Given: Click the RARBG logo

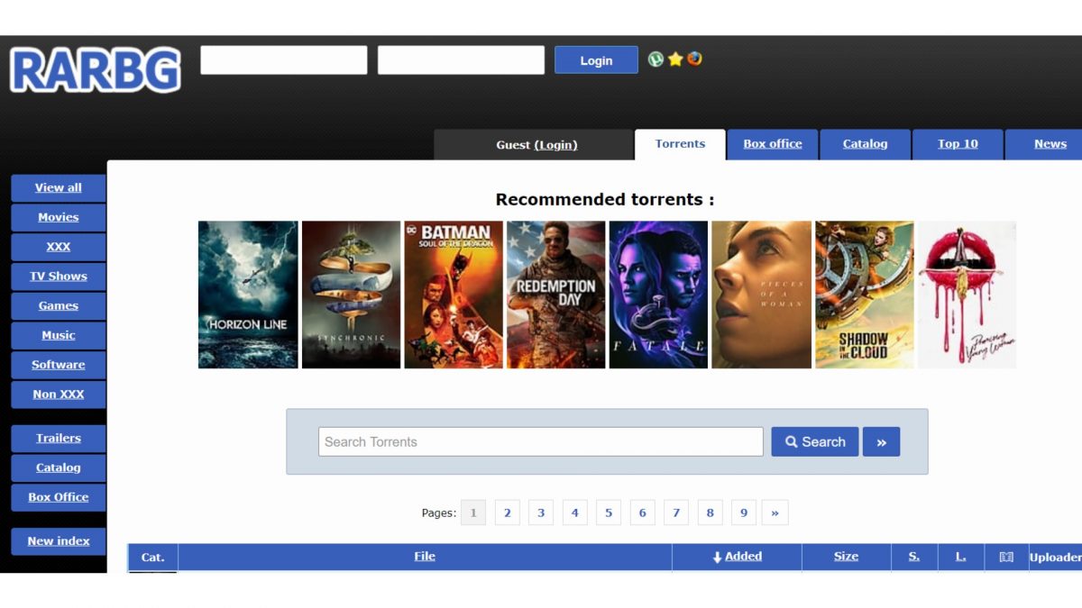Looking at the screenshot, I should 96,70.
